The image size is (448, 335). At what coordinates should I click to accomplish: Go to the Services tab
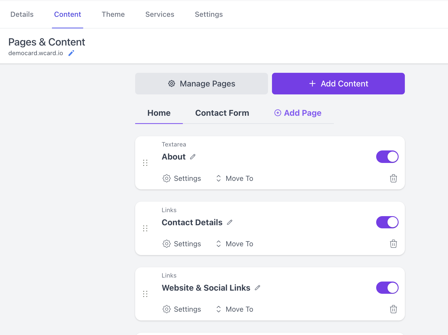click(160, 14)
